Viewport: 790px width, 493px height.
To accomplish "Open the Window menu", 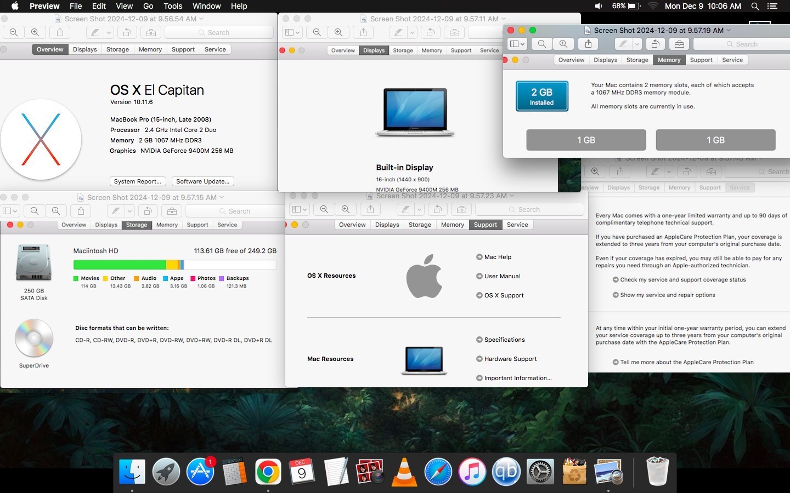I will tap(207, 6).
